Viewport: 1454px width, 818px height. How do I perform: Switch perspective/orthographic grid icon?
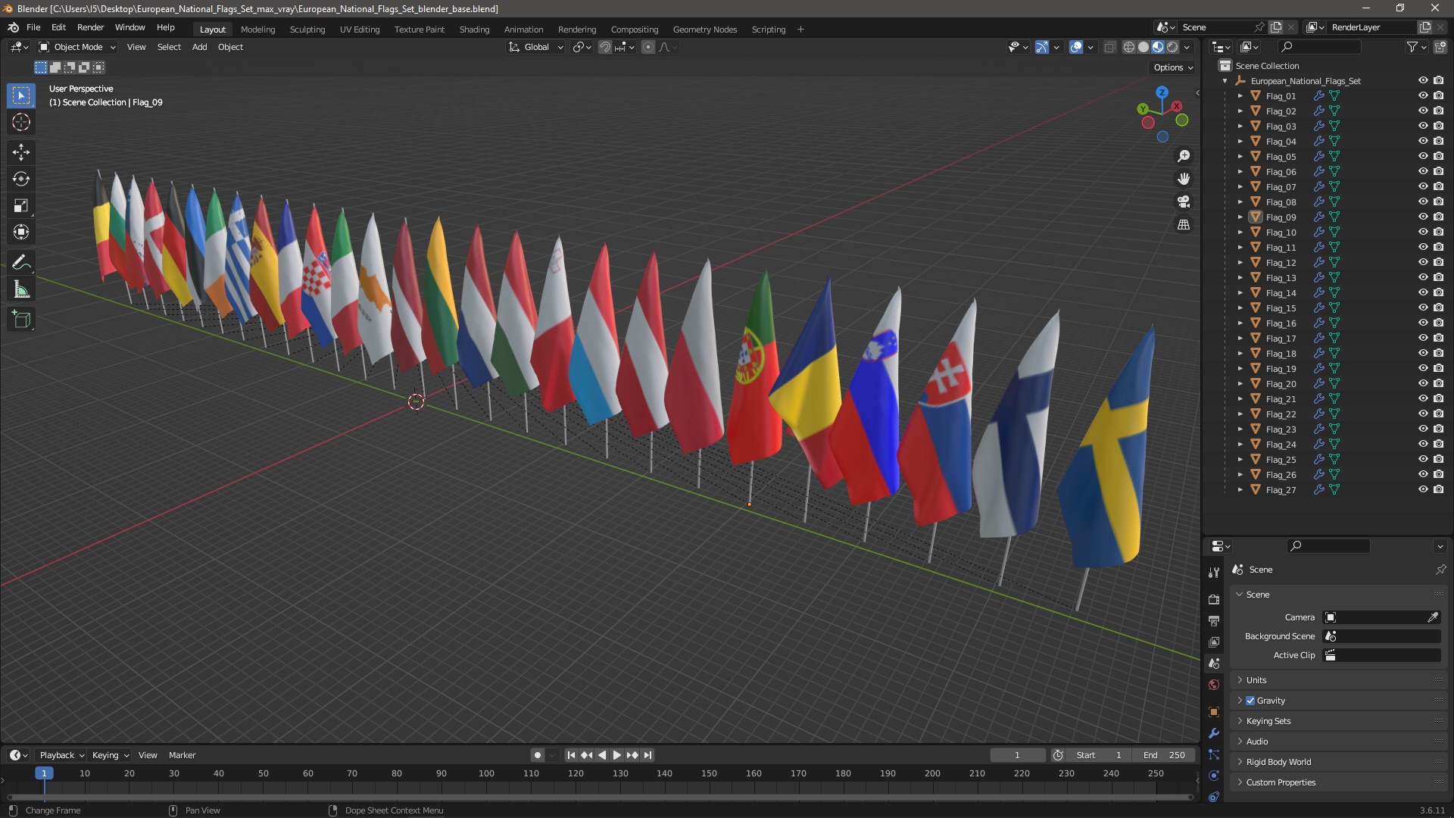tap(1184, 225)
